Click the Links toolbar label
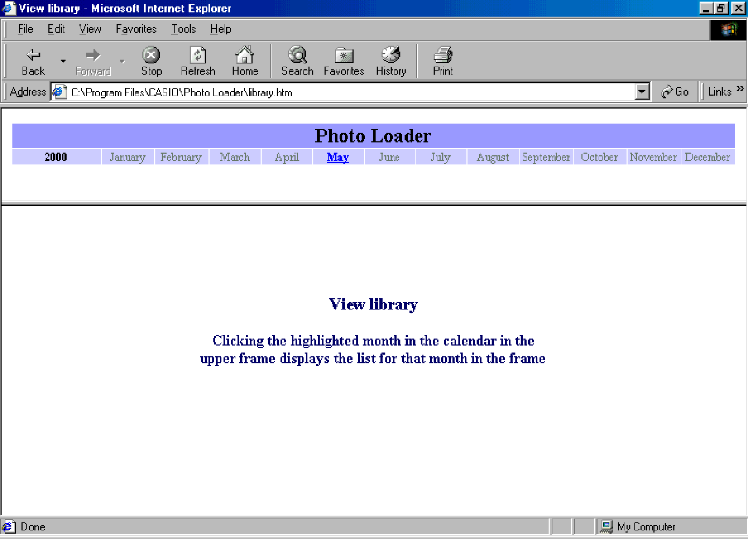The height and width of the screenshot is (539, 748). [720, 92]
